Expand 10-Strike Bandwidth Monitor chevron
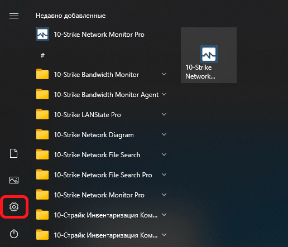288x247 pixels. [x=164, y=74]
